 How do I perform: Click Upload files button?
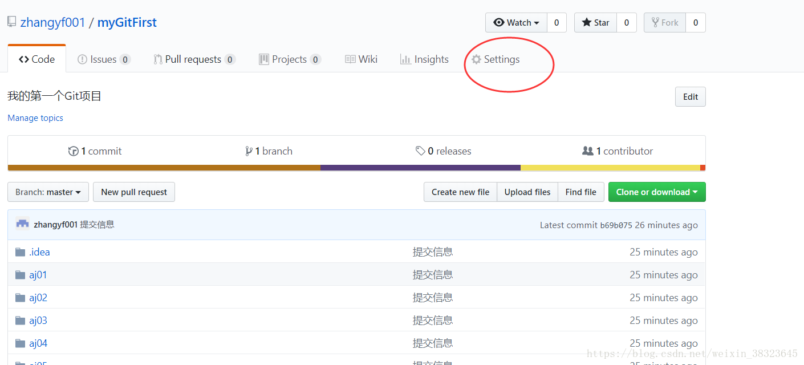pyautogui.click(x=527, y=192)
